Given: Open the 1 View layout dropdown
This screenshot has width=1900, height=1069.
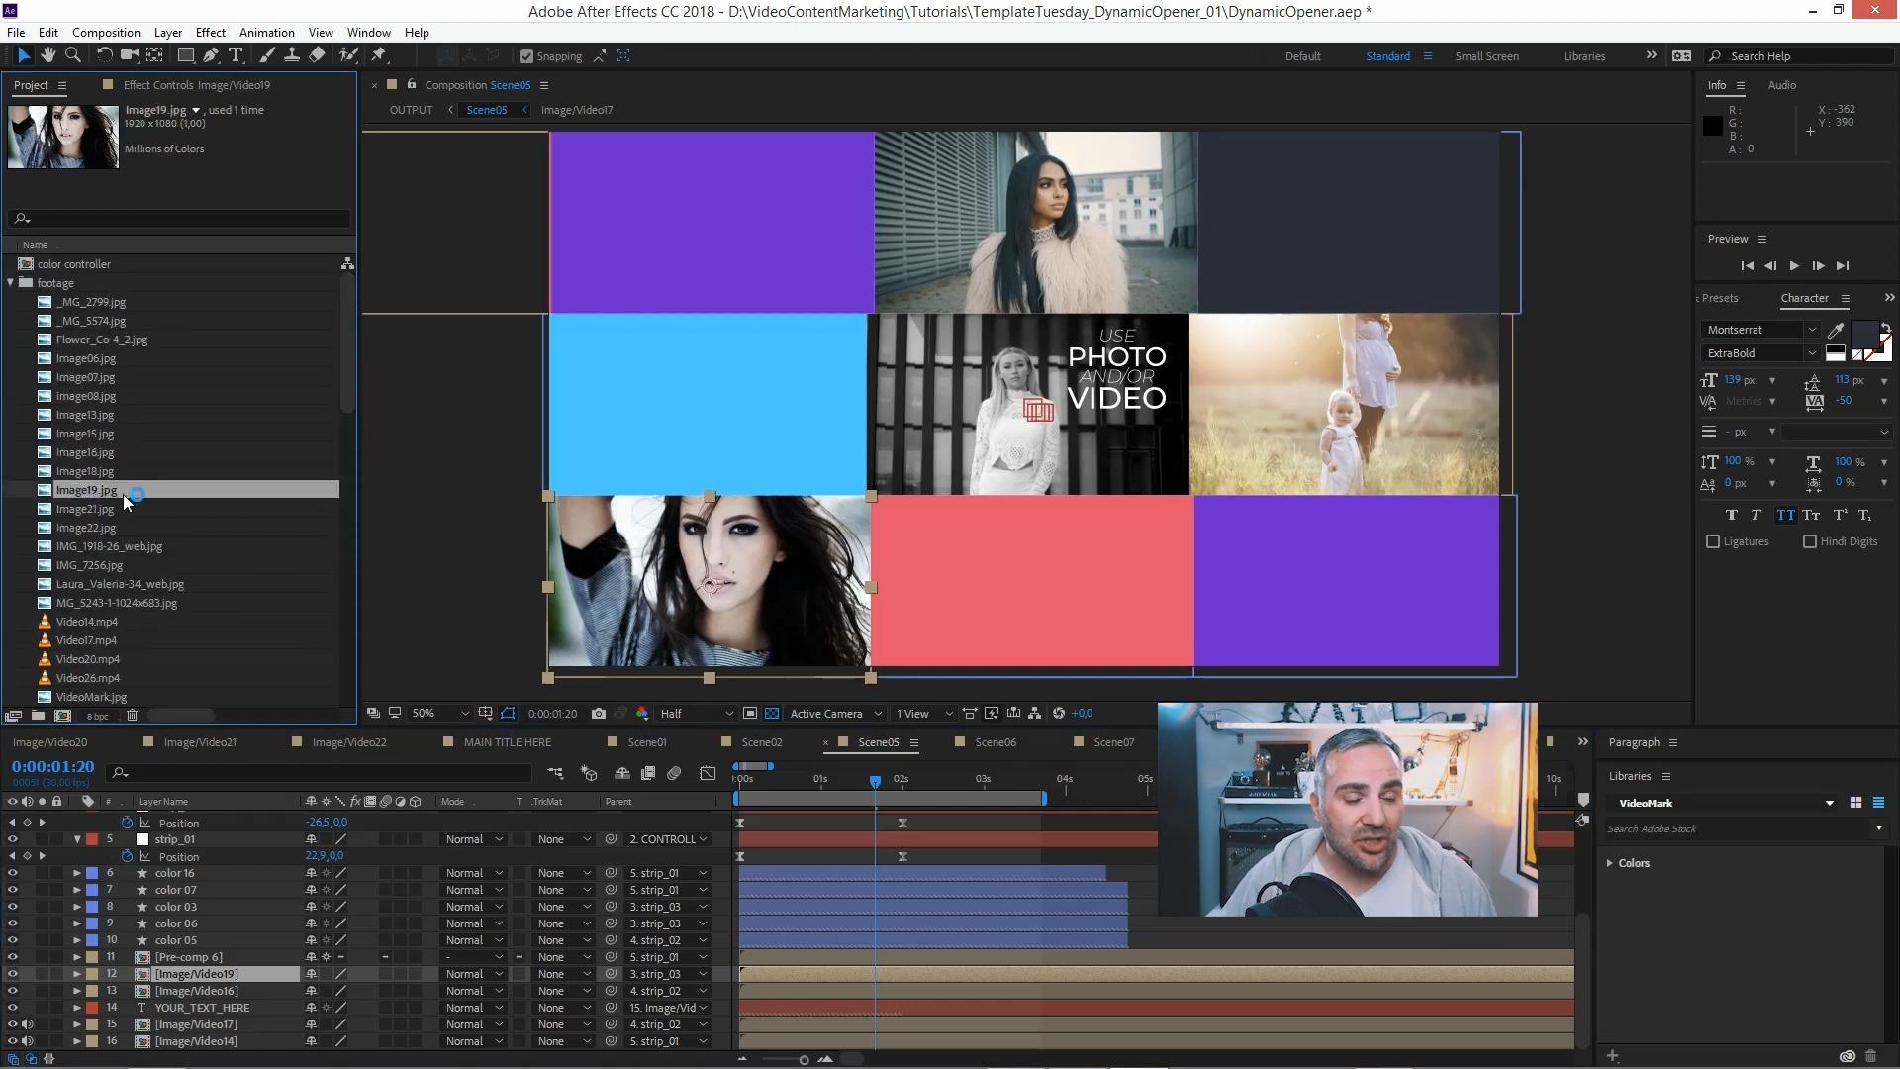Looking at the screenshot, I should click(x=924, y=713).
